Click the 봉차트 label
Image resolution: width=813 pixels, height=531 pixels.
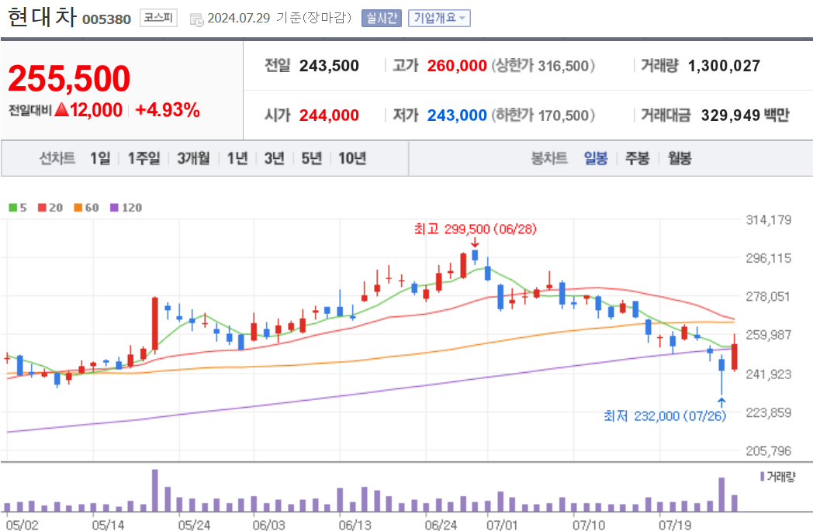click(549, 158)
